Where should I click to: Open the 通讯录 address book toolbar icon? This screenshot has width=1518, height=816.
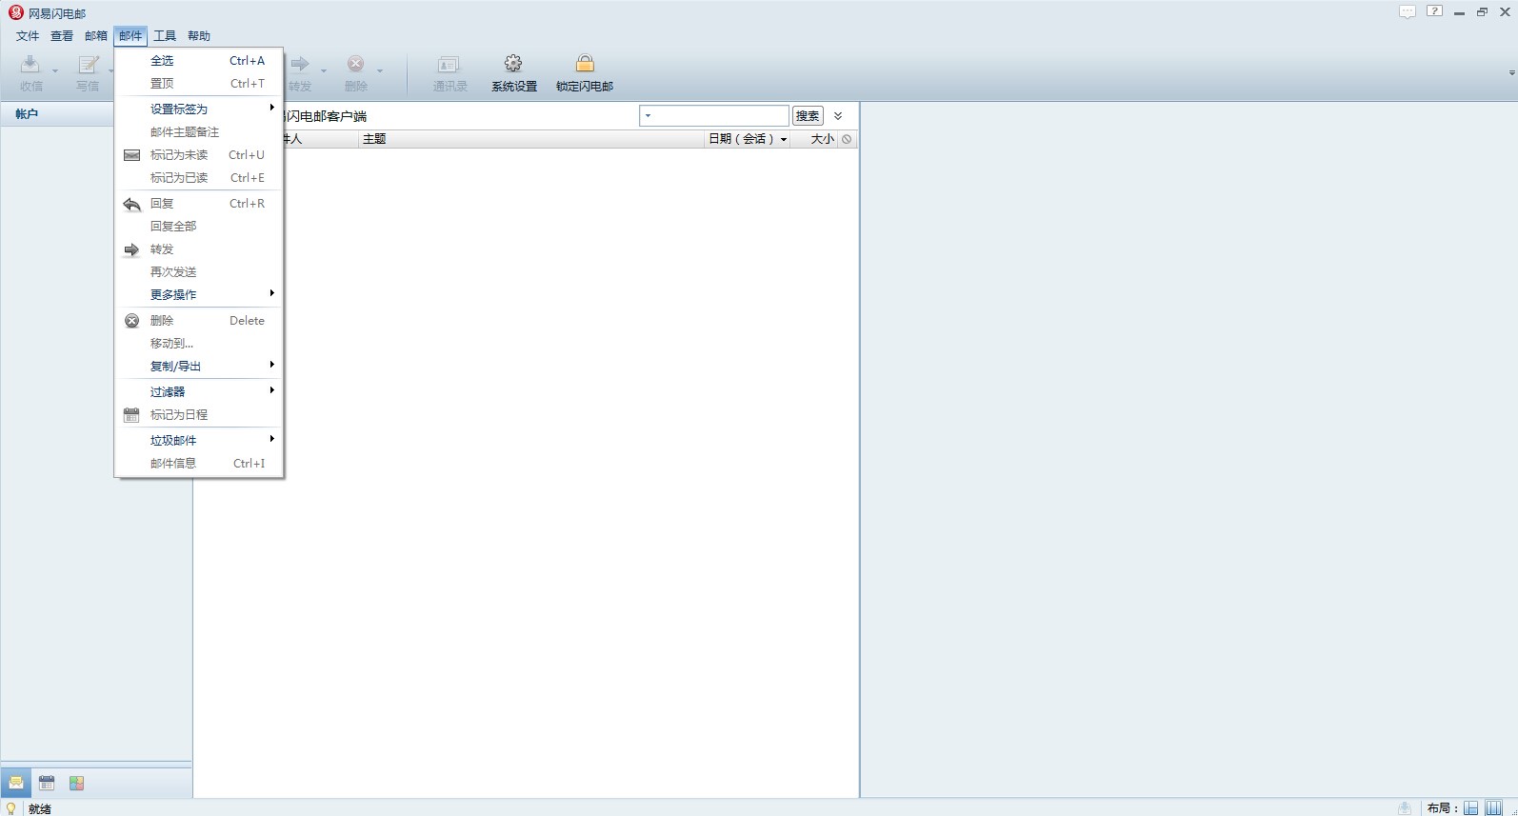coord(449,65)
